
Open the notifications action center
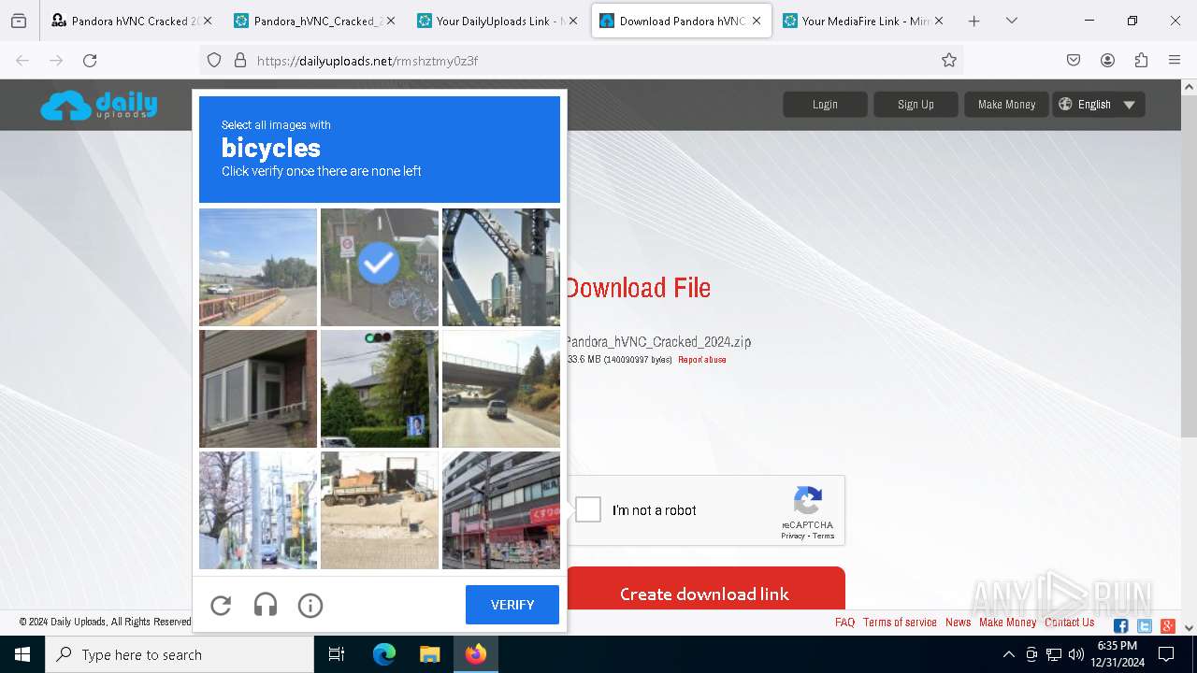1166,654
